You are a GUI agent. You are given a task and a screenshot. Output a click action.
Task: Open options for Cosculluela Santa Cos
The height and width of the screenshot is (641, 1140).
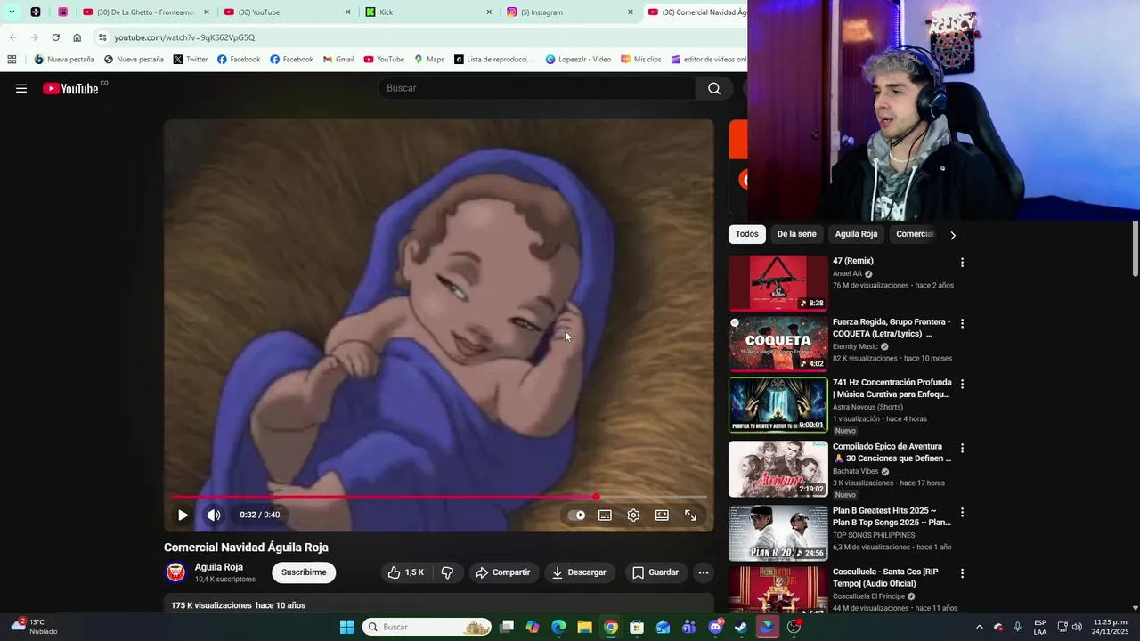pyautogui.click(x=962, y=572)
